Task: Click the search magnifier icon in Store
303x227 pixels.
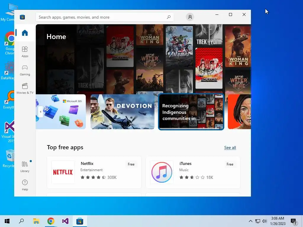Action: pos(168,17)
